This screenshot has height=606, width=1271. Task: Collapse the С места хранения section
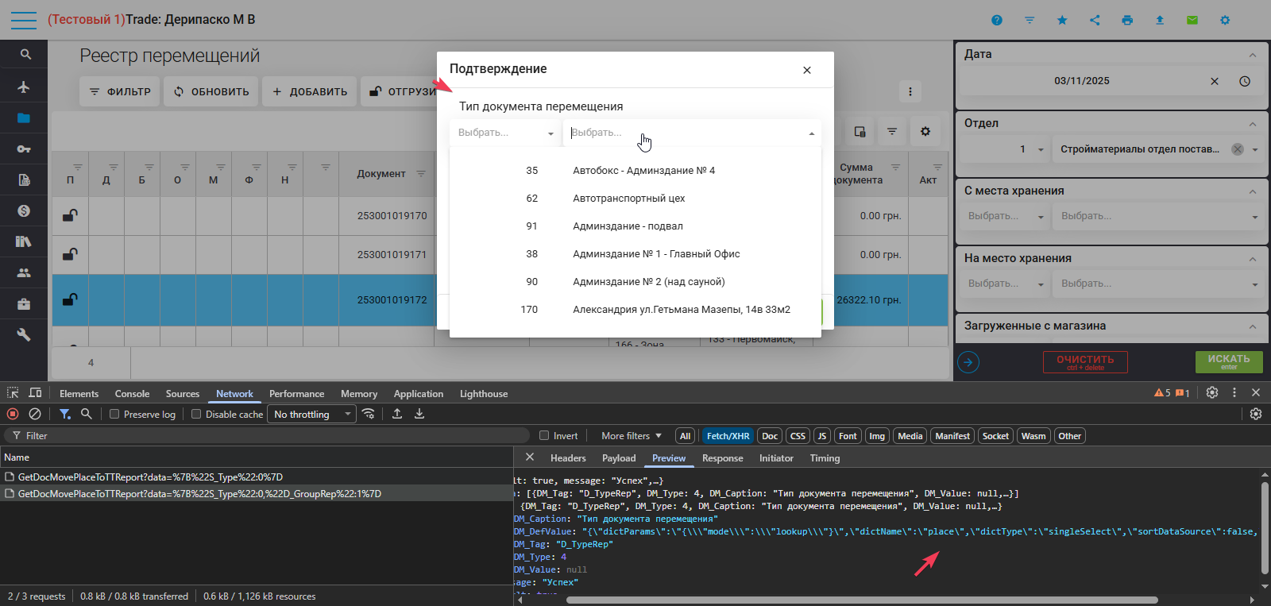coord(1253,191)
